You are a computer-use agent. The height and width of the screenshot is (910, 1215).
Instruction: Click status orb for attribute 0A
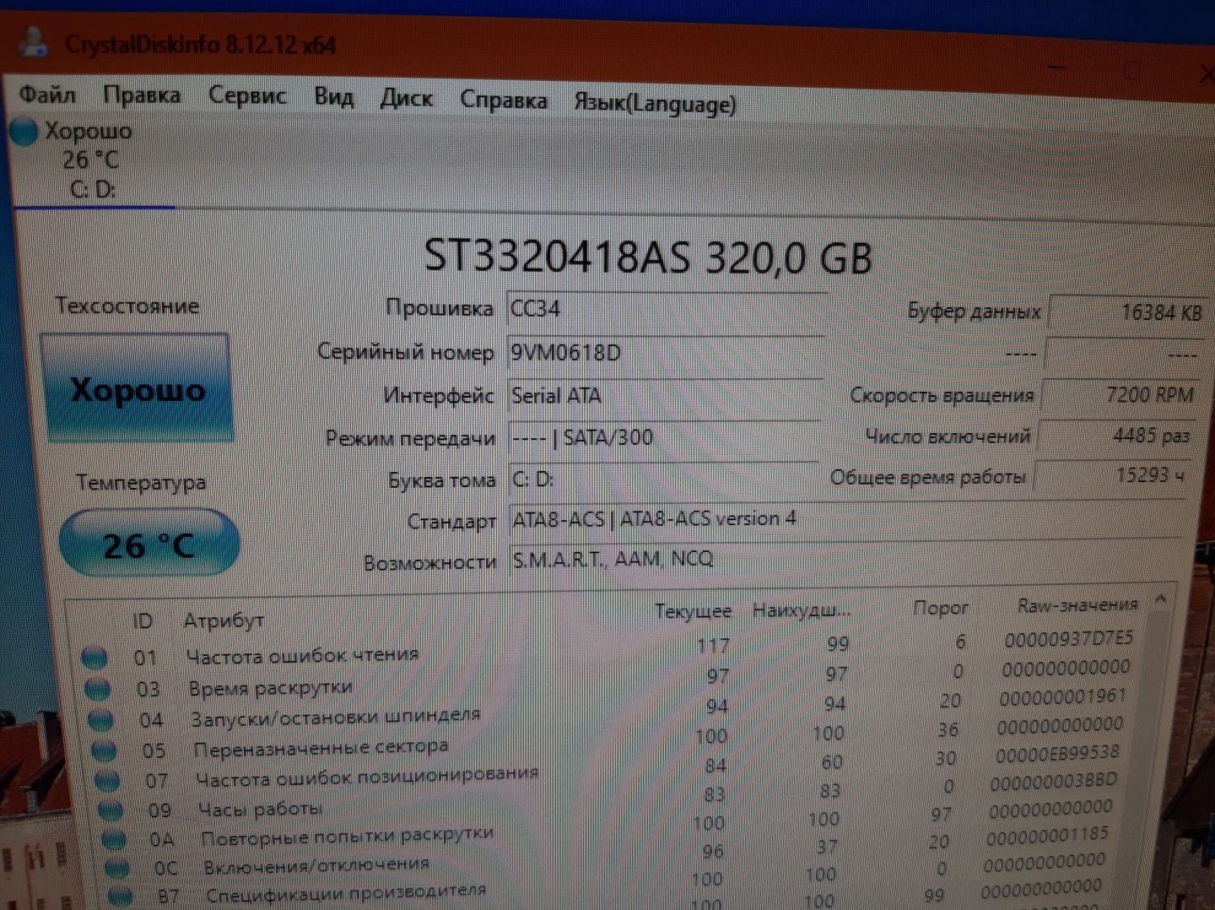pyautogui.click(x=115, y=840)
